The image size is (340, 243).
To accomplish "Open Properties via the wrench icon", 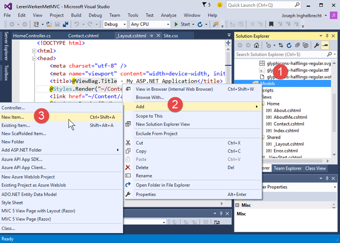I will [x=317, y=45].
